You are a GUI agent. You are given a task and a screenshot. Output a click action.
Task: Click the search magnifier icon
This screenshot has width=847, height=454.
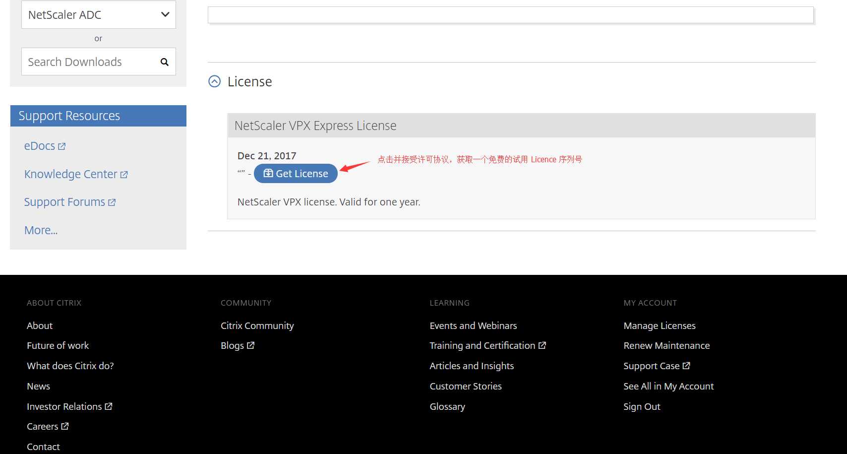pyautogui.click(x=165, y=62)
